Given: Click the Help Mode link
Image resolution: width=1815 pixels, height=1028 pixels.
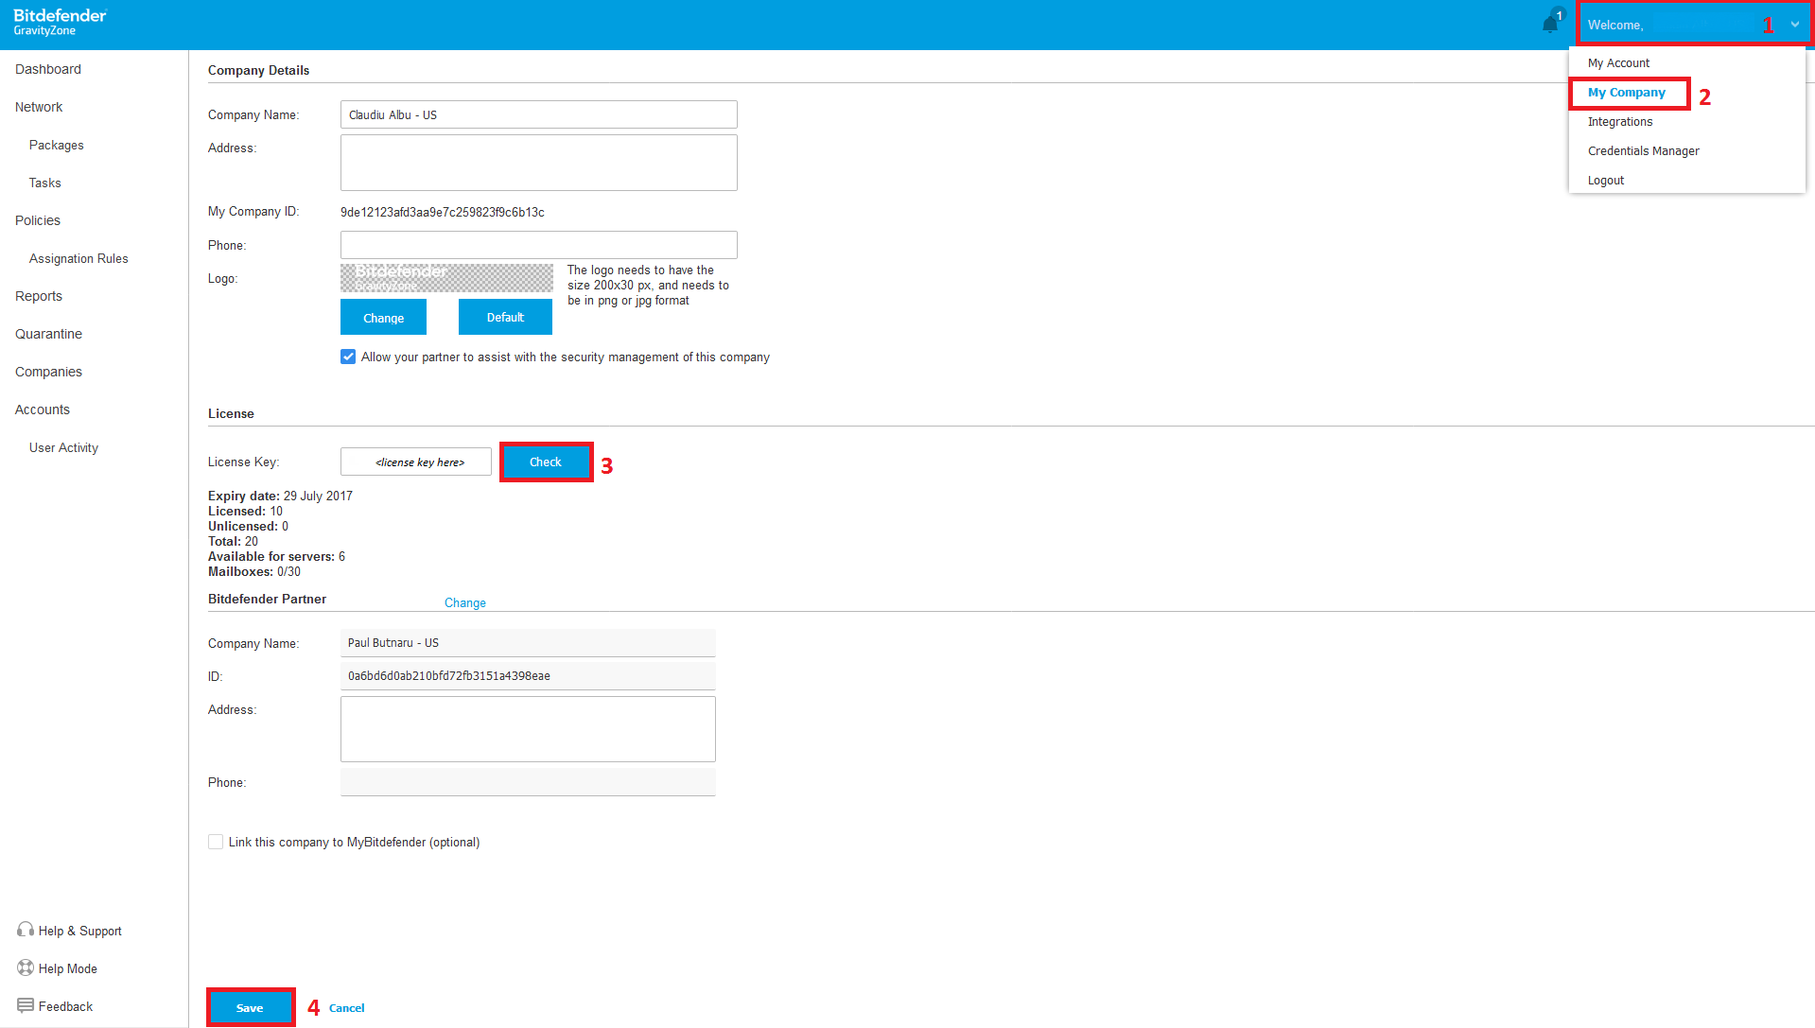Looking at the screenshot, I should [x=68, y=968].
